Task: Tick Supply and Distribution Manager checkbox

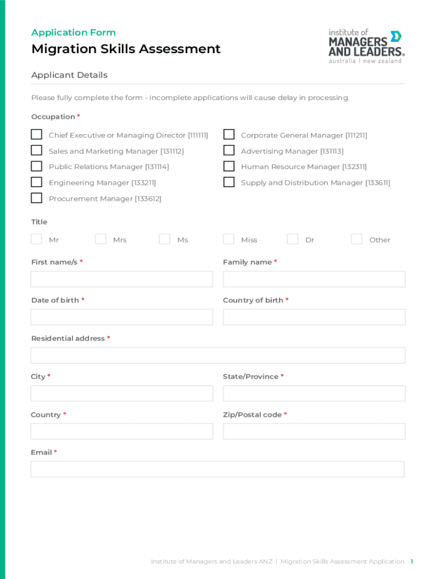Action: click(x=229, y=182)
